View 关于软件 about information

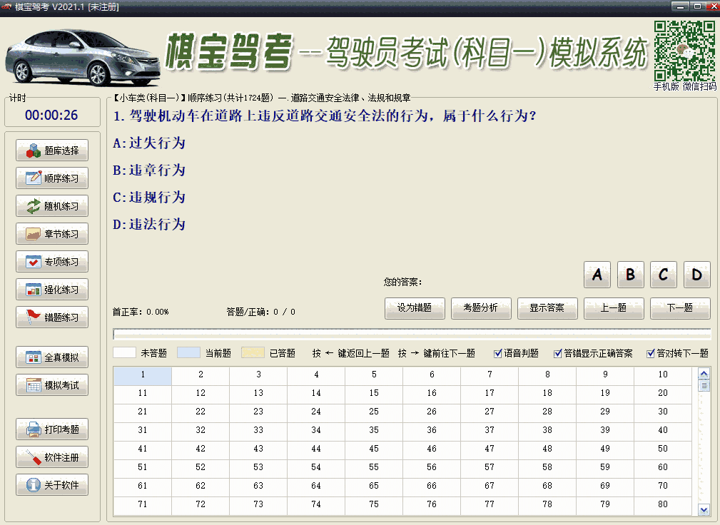[51, 484]
